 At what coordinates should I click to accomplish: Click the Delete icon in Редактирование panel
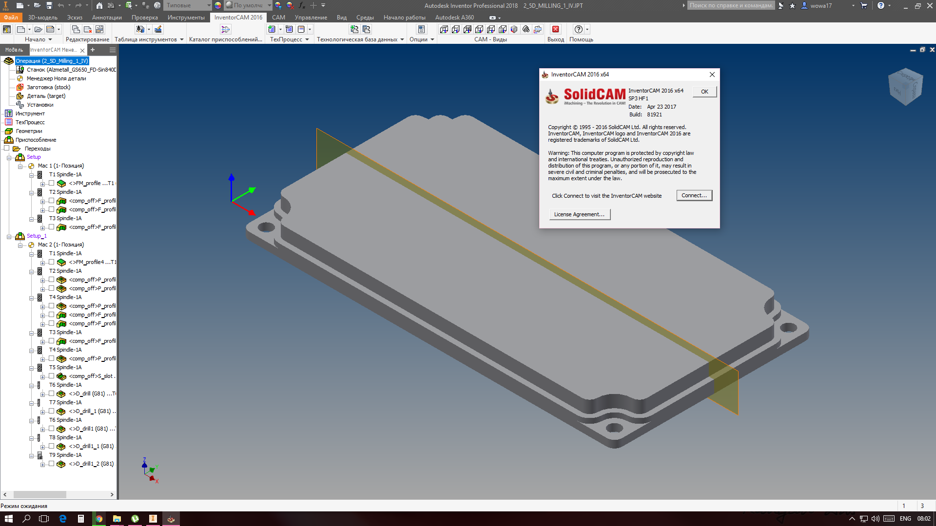[x=88, y=29]
